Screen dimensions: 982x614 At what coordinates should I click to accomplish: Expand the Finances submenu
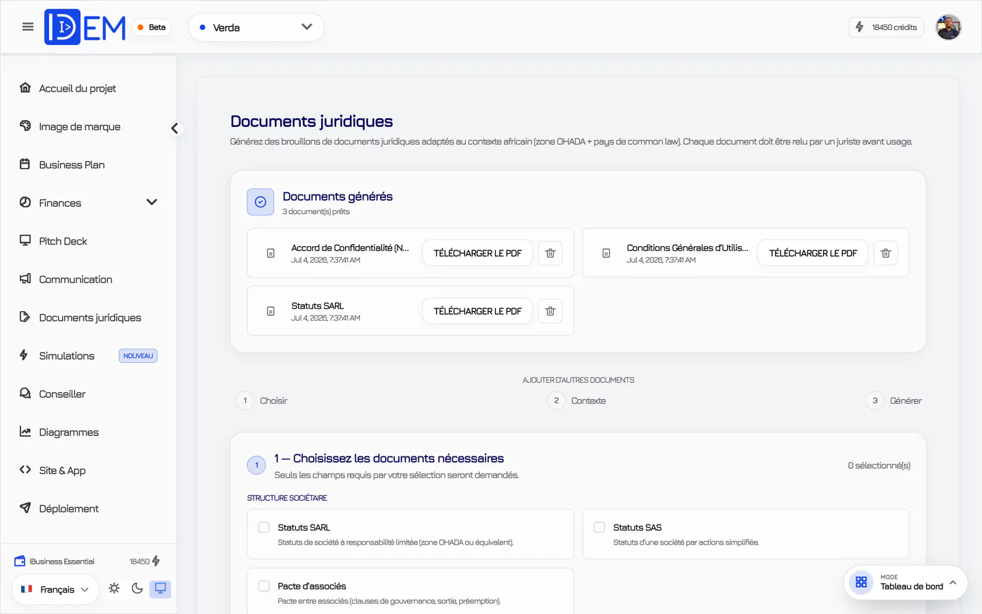151,203
